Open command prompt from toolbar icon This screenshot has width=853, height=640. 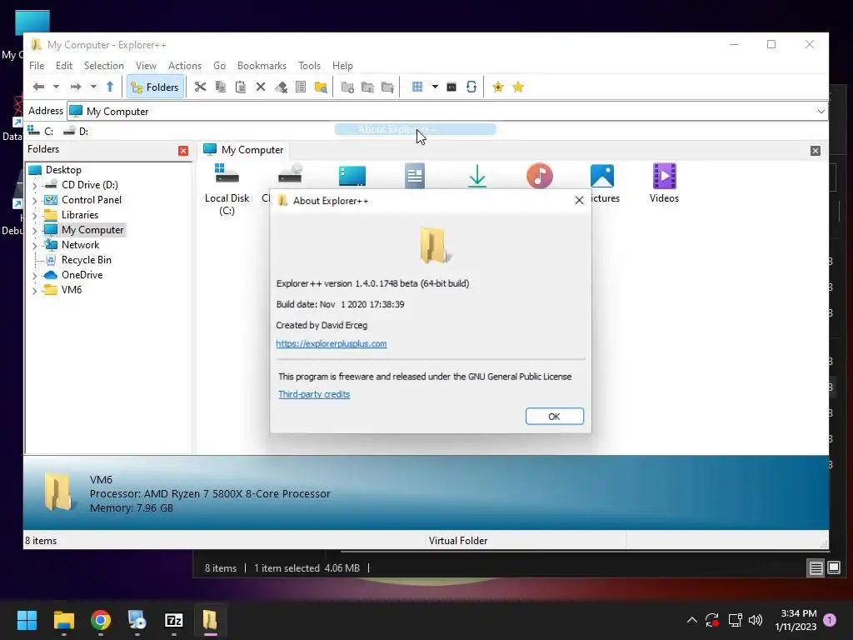tap(451, 87)
